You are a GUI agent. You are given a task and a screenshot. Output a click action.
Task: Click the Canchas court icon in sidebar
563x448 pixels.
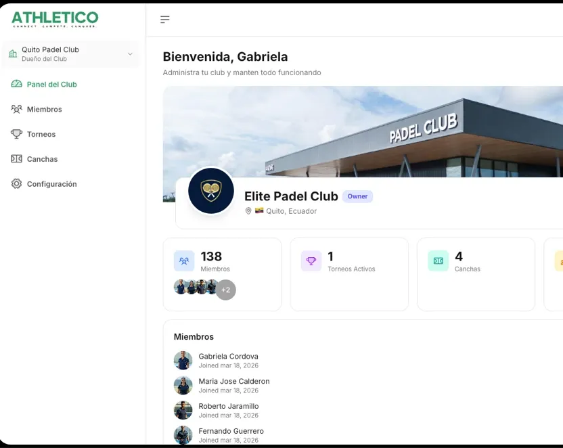click(16, 158)
